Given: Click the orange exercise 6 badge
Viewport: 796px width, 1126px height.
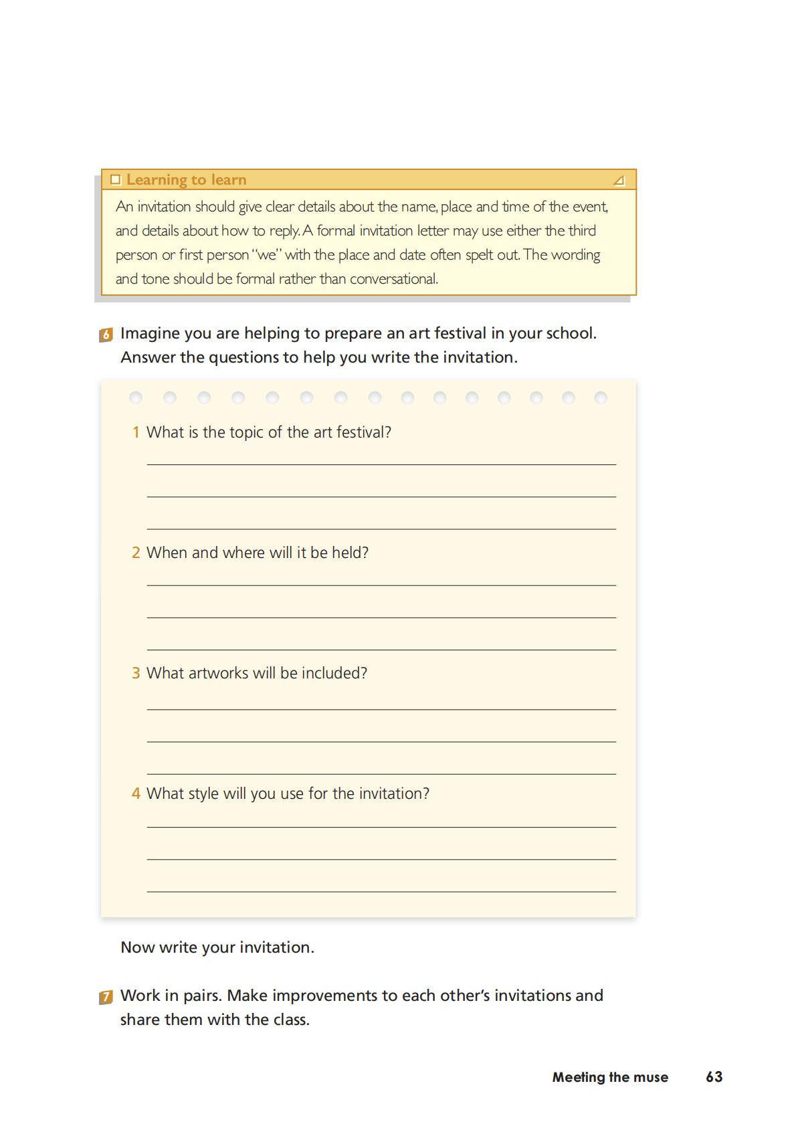Looking at the screenshot, I should coord(106,335).
